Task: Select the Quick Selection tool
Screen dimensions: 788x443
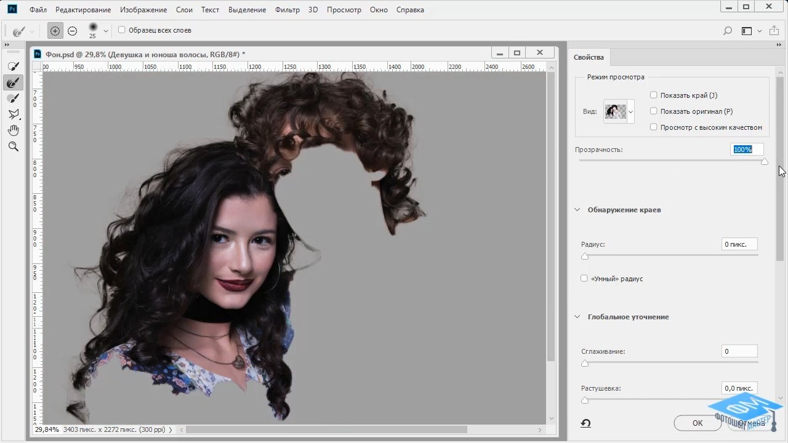Action: 13,66
